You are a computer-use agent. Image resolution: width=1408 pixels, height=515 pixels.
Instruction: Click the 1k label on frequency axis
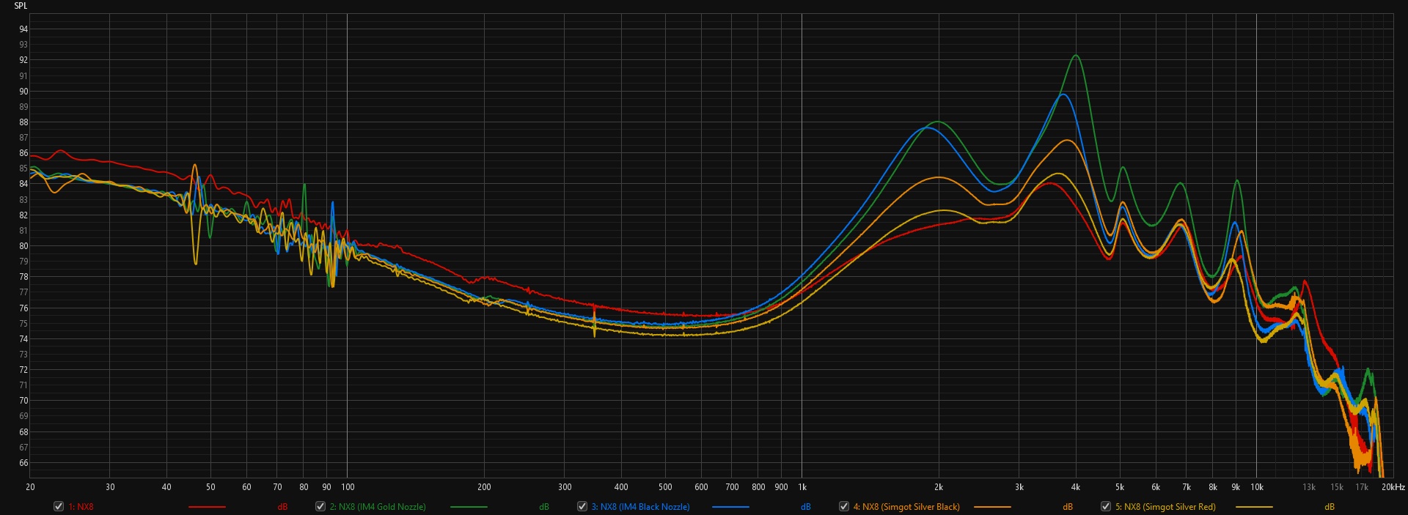point(802,487)
